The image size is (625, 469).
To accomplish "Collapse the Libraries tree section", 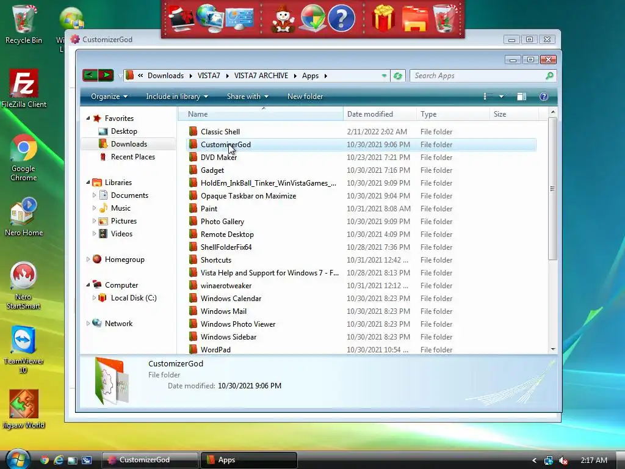I will pyautogui.click(x=88, y=182).
